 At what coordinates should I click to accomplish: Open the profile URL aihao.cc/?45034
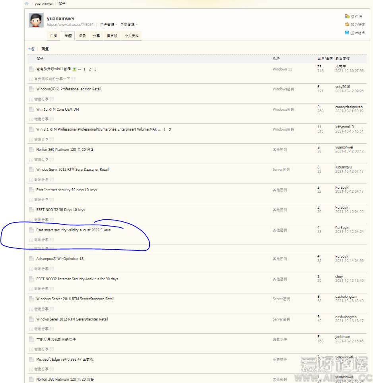[x=70, y=24]
